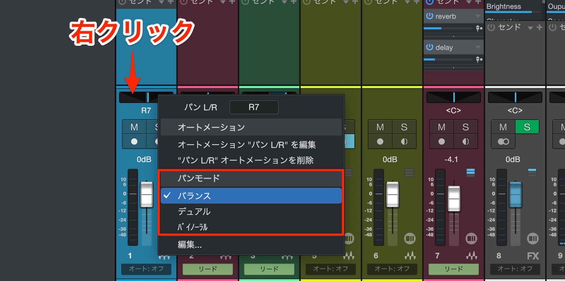The width and height of the screenshot is (565, 281).
Task: Click channel 1 pan control
Action: click(x=146, y=97)
